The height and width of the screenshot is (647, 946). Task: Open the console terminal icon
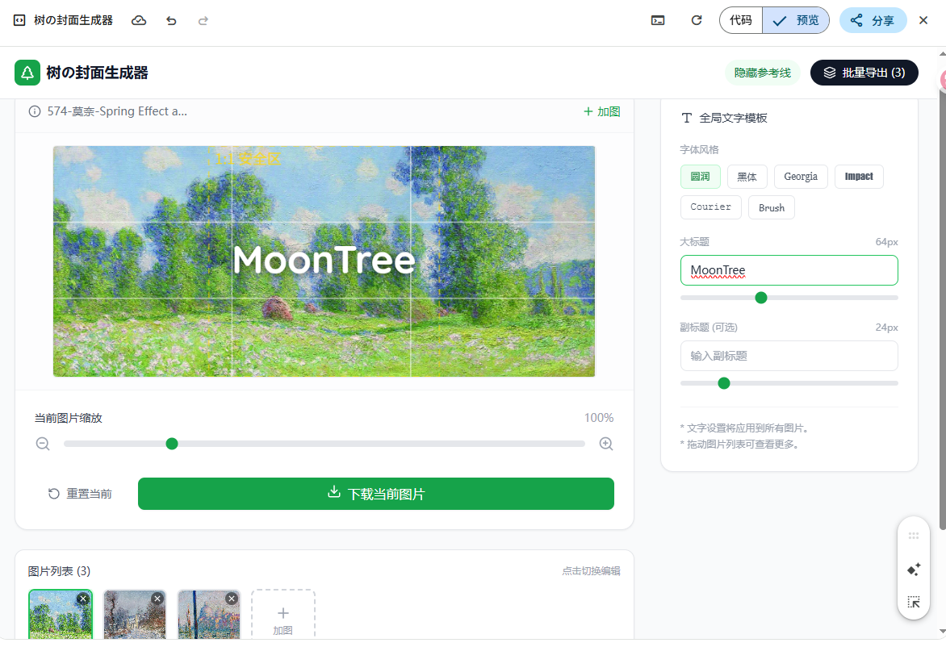coord(658,20)
